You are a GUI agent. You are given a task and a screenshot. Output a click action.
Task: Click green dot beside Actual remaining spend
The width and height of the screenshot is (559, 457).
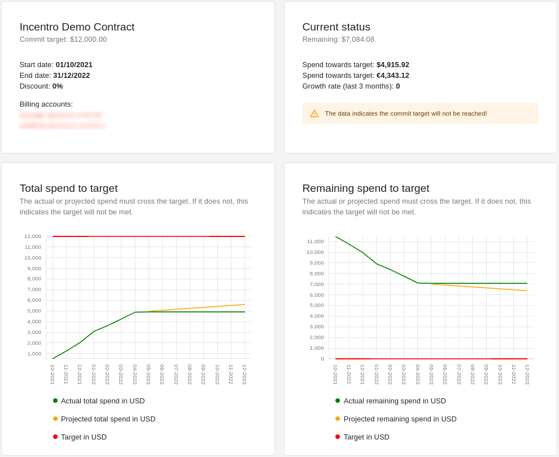[338, 401]
